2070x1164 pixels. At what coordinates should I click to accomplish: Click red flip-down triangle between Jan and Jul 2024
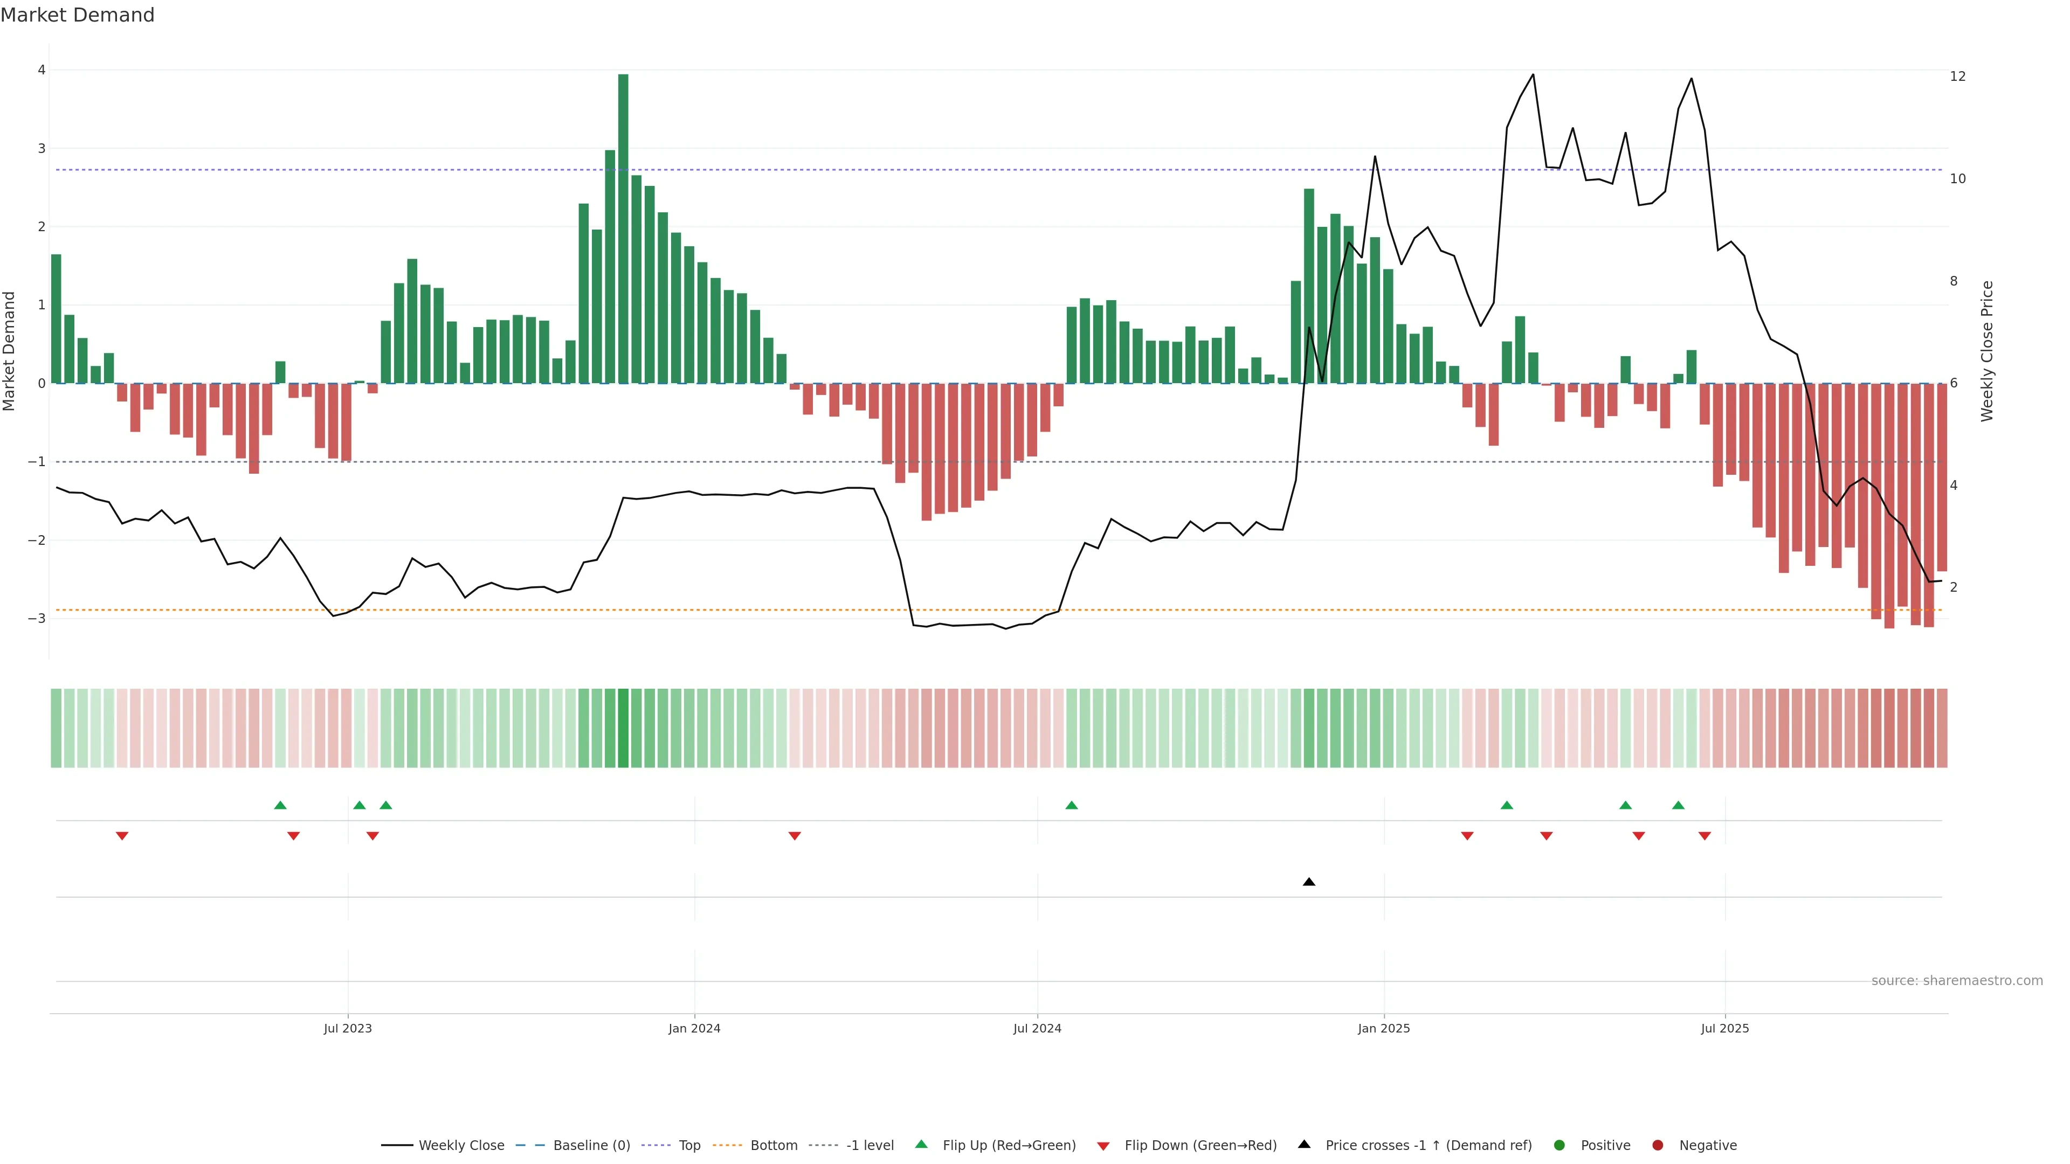coord(795,836)
